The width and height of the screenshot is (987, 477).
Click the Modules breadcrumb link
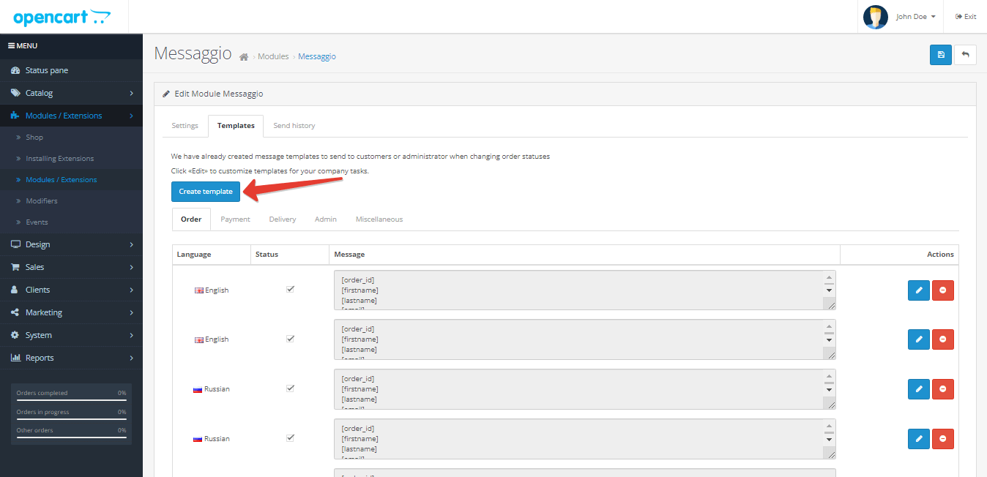click(x=273, y=56)
